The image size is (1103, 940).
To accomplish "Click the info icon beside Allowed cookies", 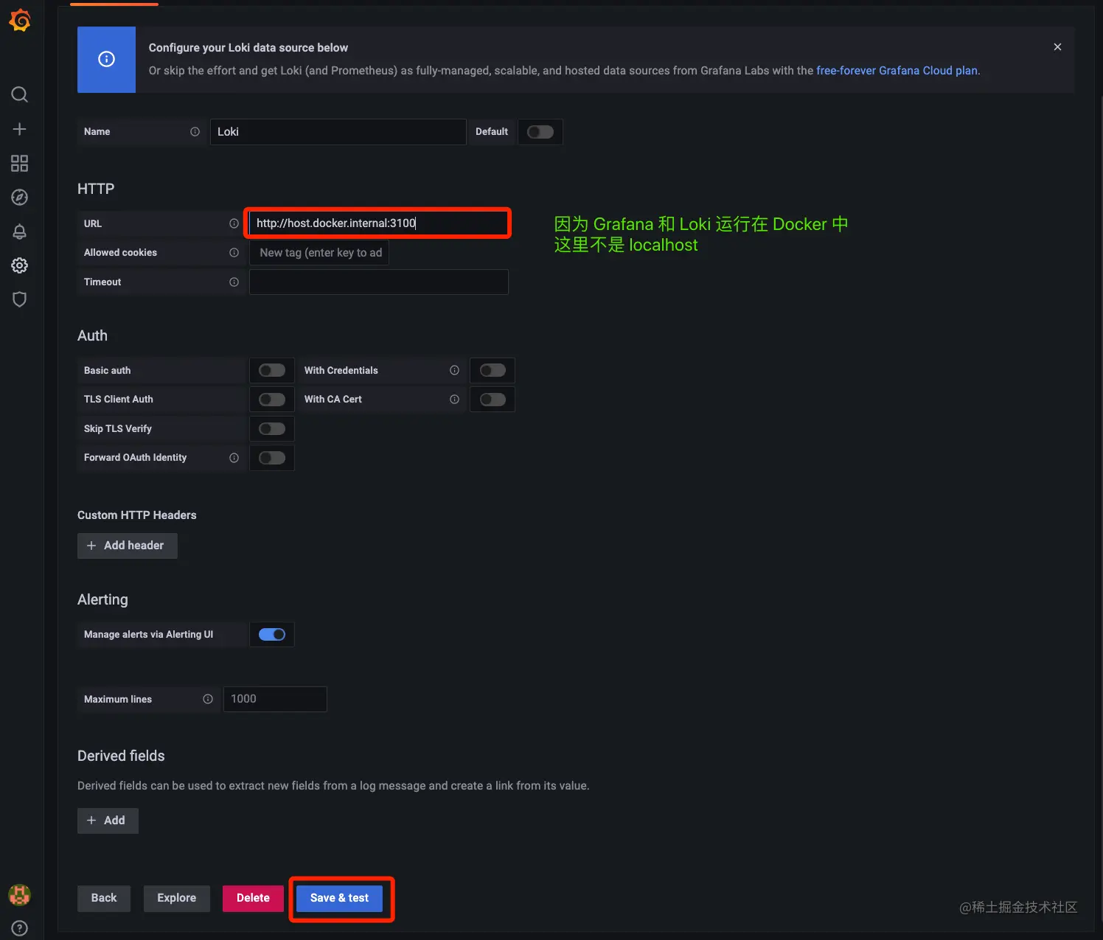I will [234, 253].
